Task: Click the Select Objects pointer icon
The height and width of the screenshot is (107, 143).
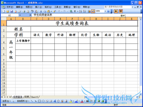Action: coord(13,101)
